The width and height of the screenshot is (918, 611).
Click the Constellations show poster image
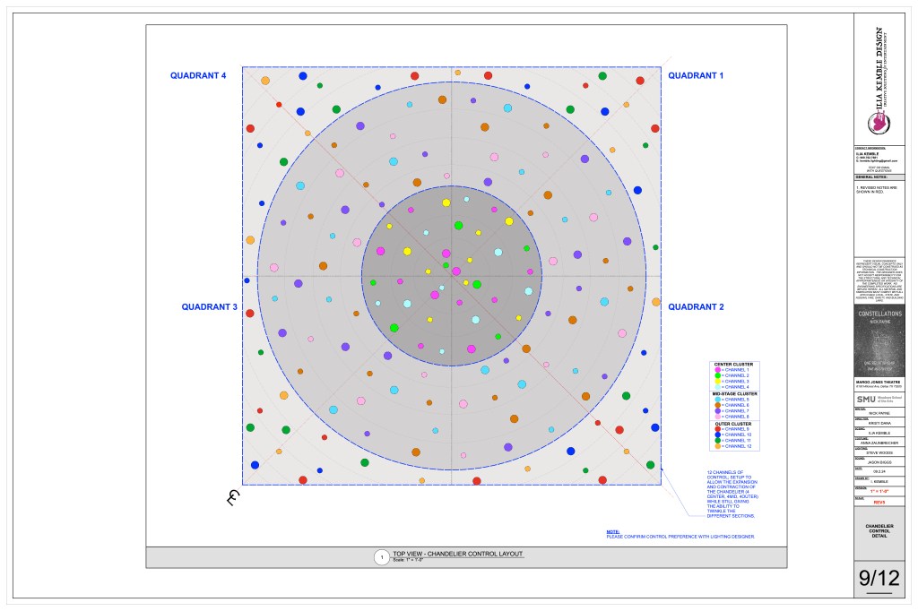[879, 341]
